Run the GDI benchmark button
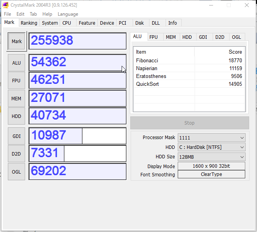257x232 pixels. (x=16, y=136)
